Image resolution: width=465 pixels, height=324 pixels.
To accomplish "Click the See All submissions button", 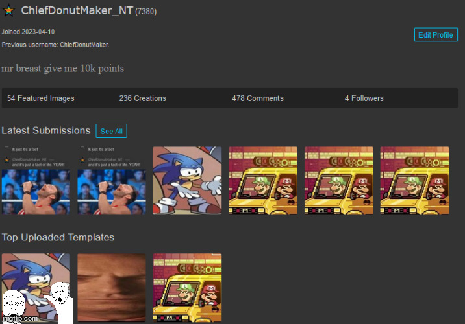I will (111, 131).
